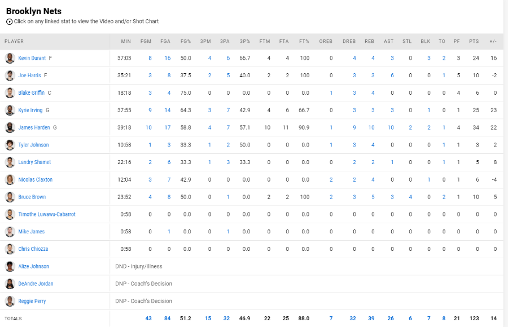Open Chris Chiozza's player link
Viewport: 508px width, 327px height.
pos(33,249)
